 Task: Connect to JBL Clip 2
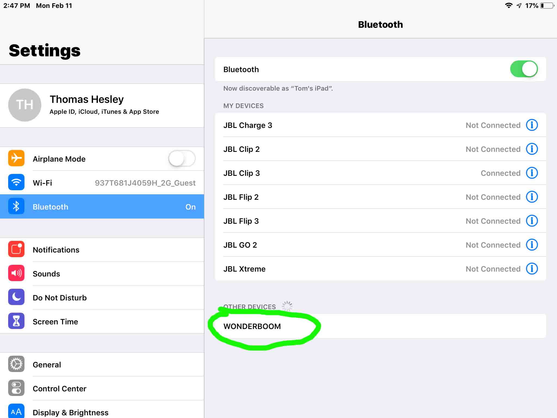point(380,149)
